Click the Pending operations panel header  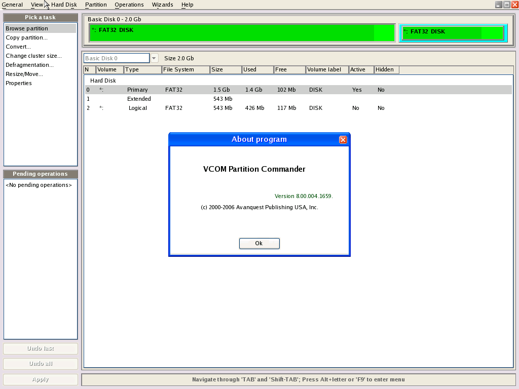coord(41,174)
